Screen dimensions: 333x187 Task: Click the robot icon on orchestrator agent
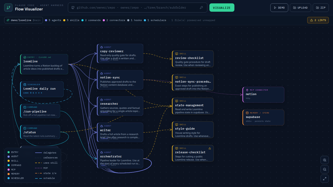pos(102,152)
